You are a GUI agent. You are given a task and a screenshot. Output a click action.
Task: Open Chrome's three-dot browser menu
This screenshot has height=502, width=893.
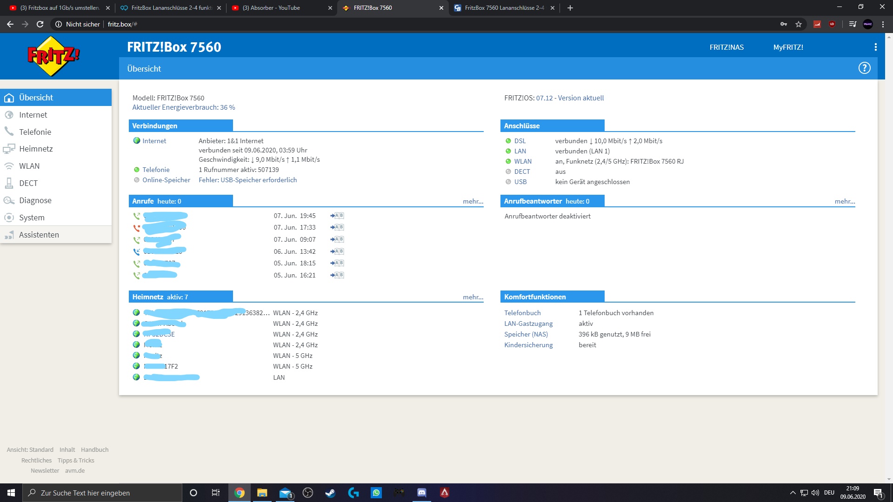[x=883, y=24]
